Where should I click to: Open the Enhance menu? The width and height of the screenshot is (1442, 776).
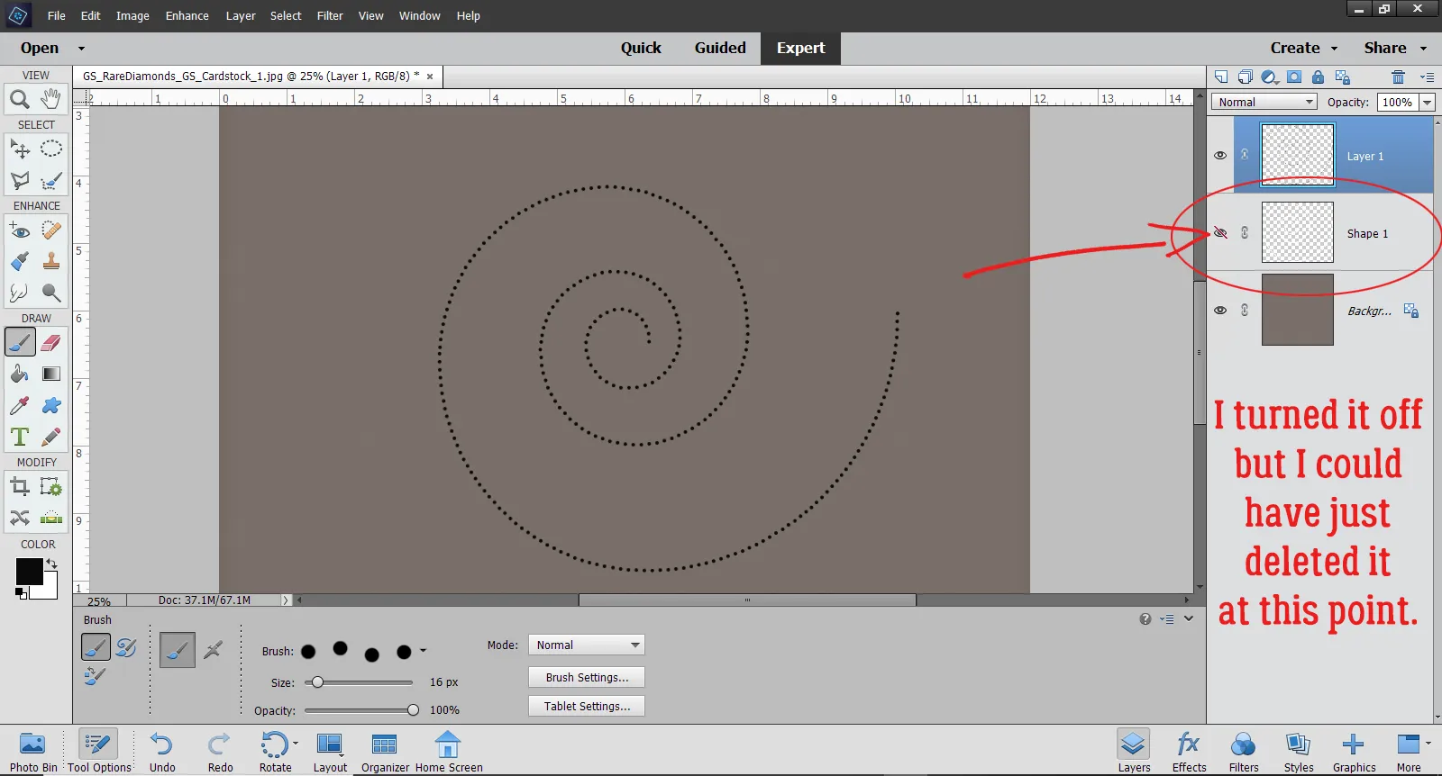pos(187,16)
